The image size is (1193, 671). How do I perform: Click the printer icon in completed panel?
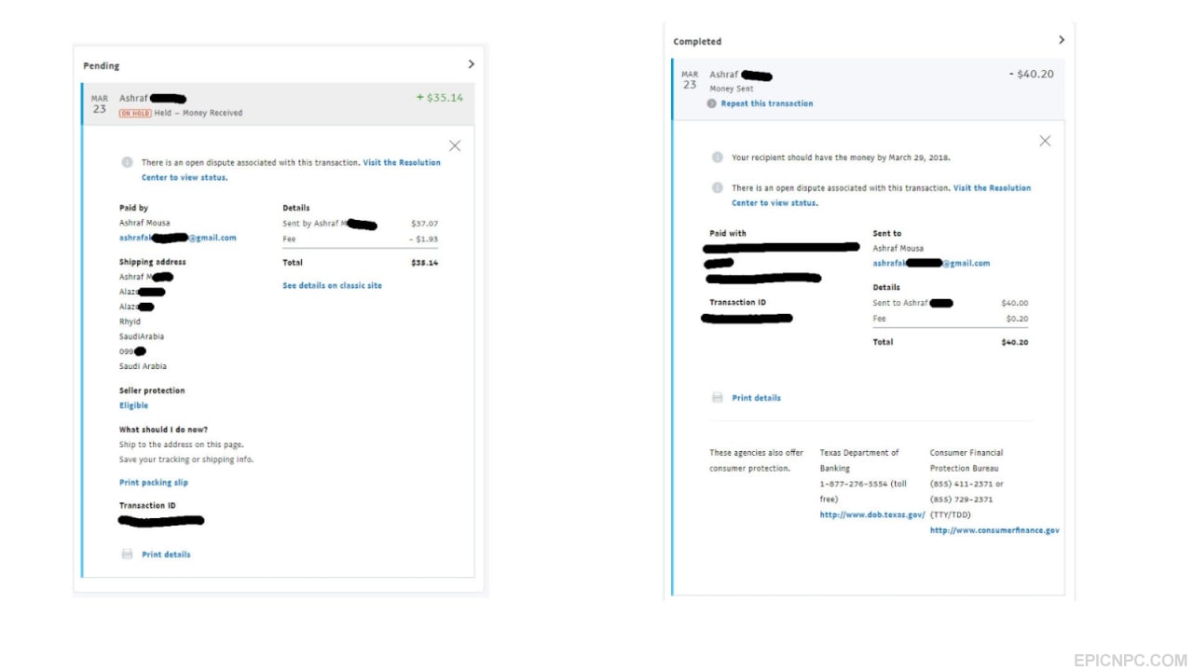click(x=718, y=398)
